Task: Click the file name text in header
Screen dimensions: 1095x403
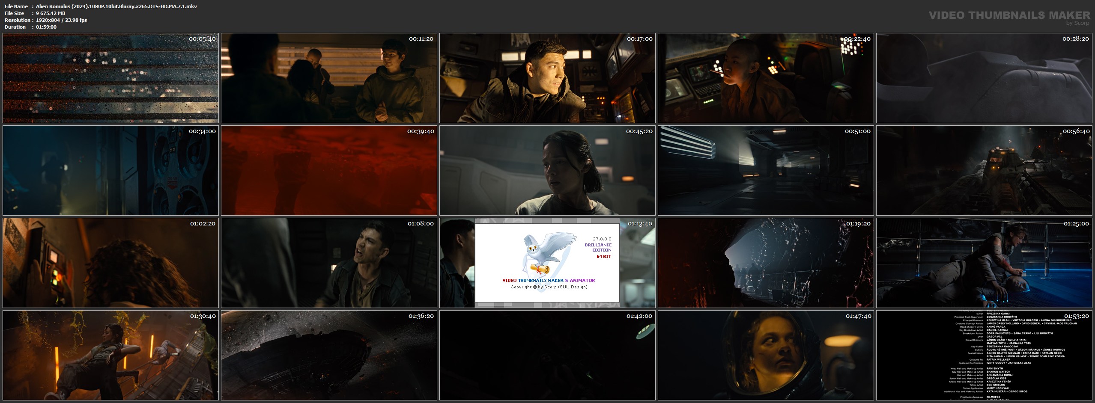Action: [x=116, y=6]
